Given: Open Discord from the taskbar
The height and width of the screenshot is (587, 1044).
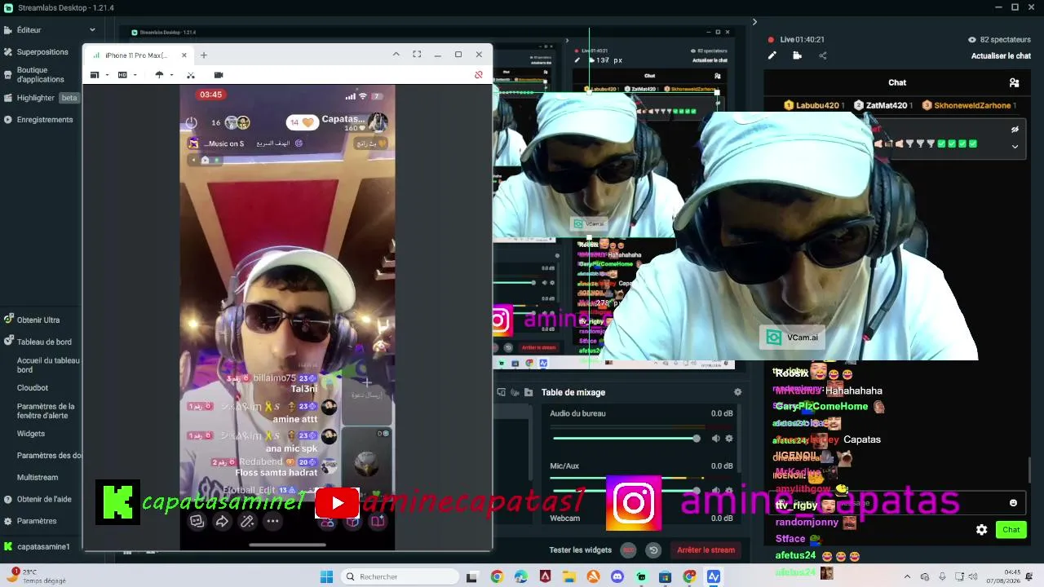Looking at the screenshot, I should coord(617,577).
